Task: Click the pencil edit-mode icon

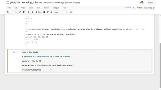Action: [x=134, y=8]
